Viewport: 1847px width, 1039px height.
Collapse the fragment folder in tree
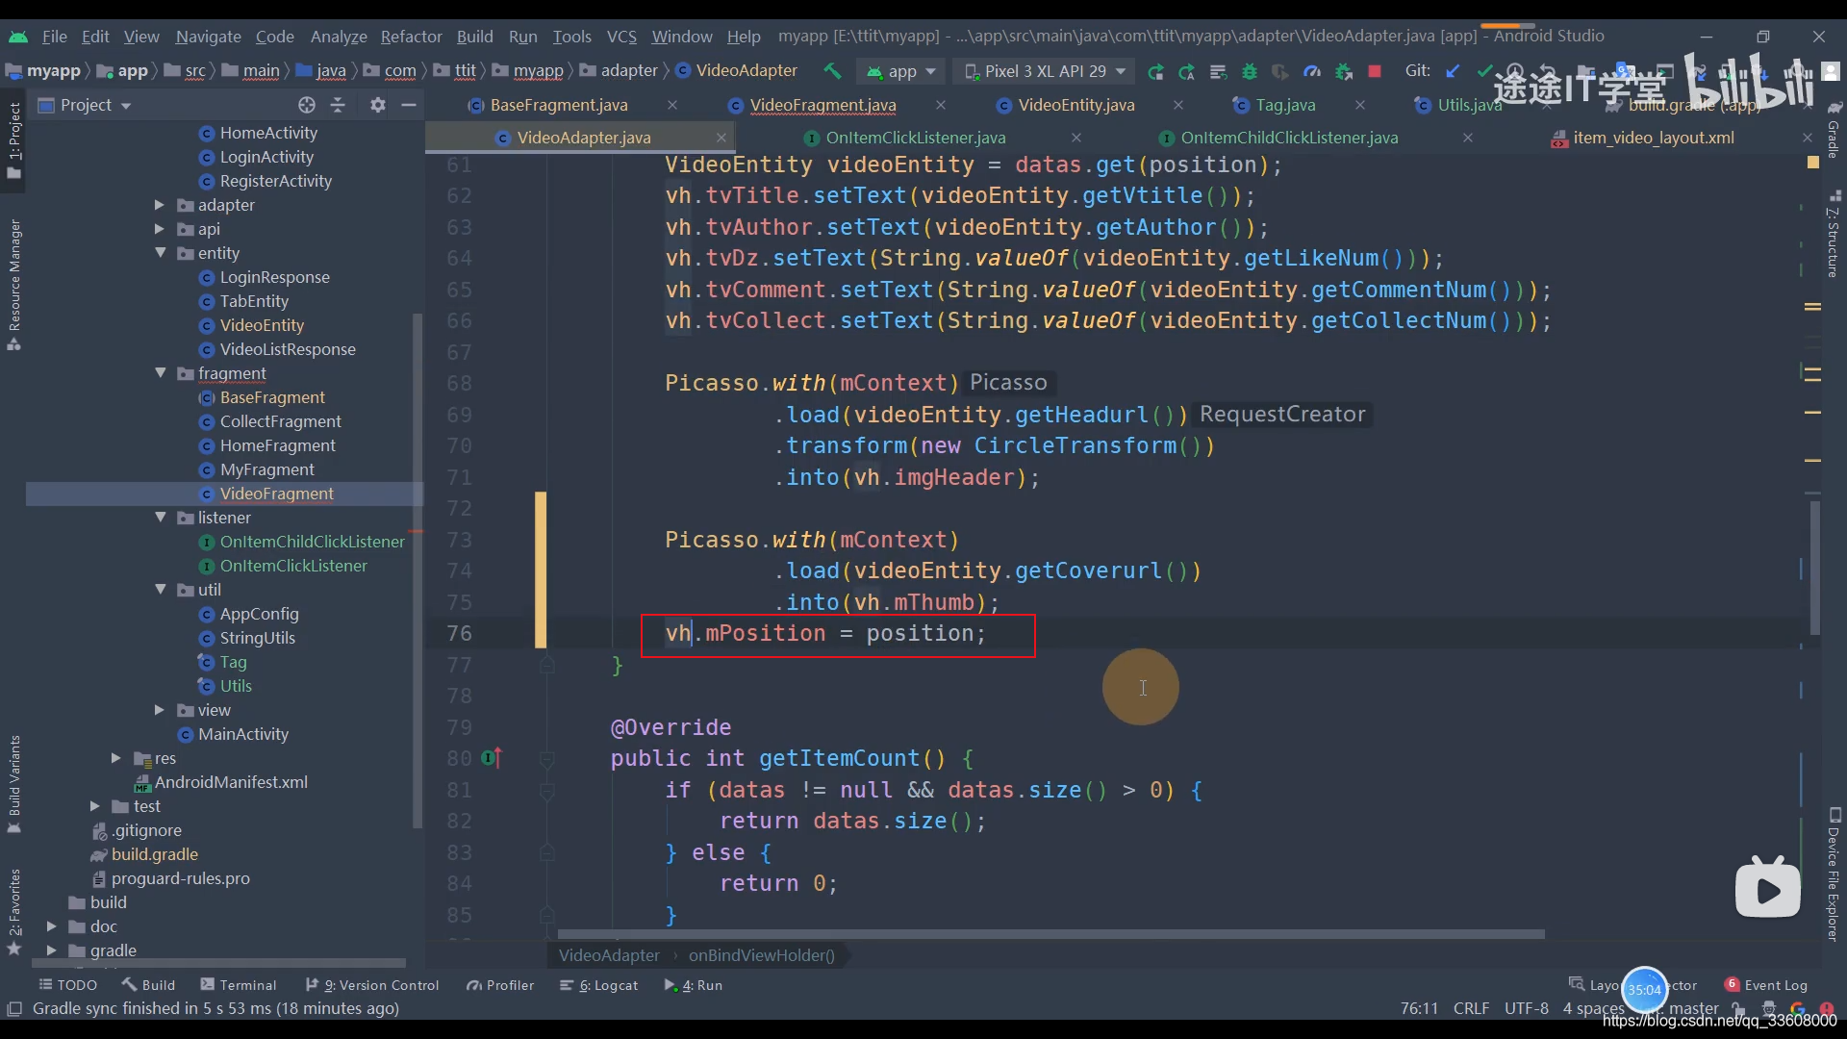click(160, 373)
